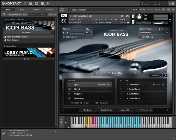Click the save disk icon in Kontakt header
Image resolution: width=176 pixels, height=140 pixels.
pyautogui.click(x=31, y=3)
